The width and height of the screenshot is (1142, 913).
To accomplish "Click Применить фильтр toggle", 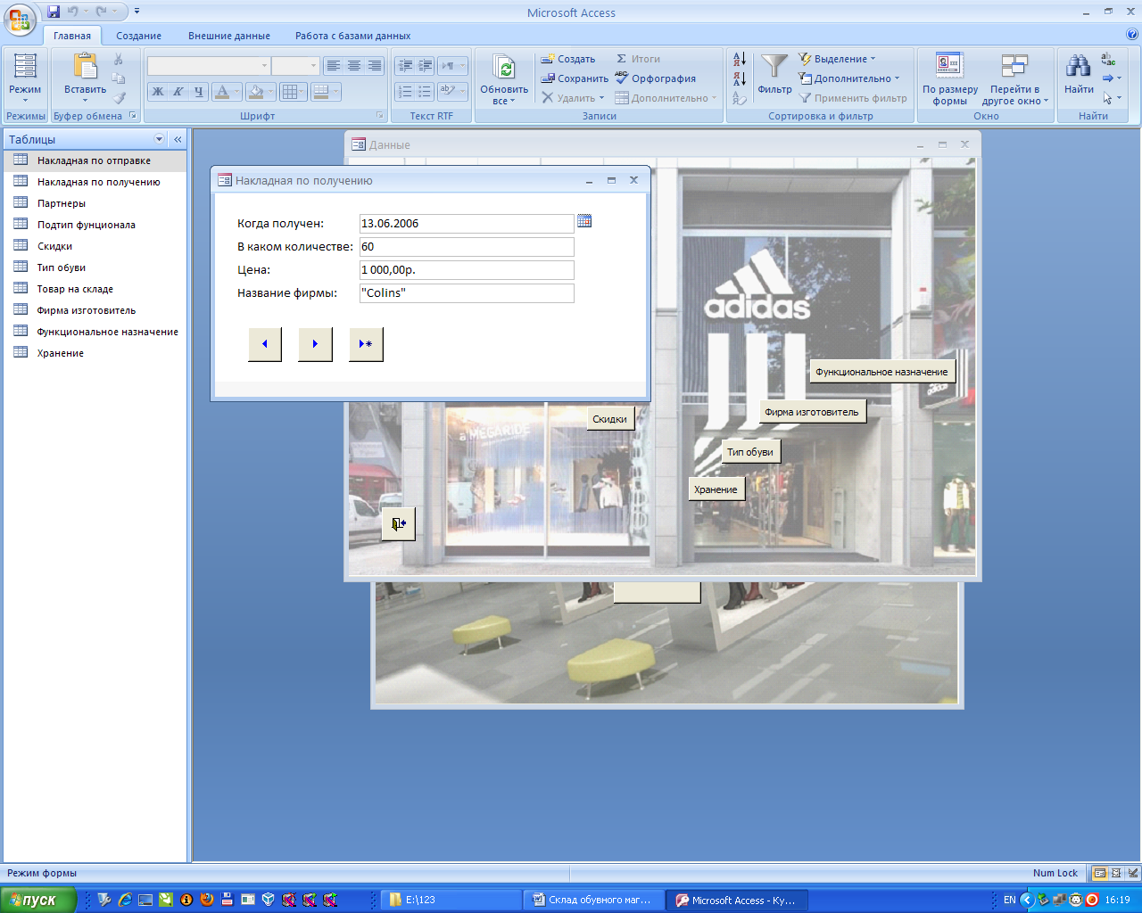I will [x=853, y=98].
